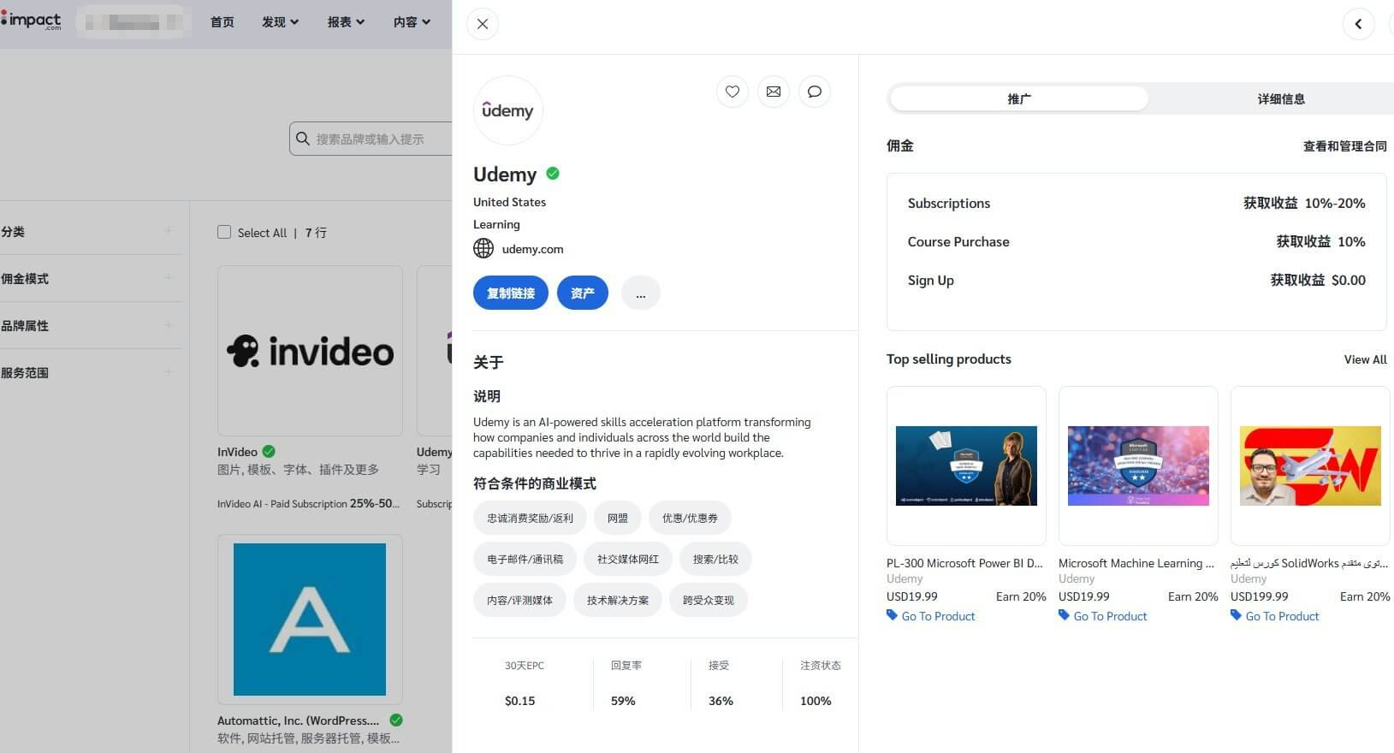Switch to the 详细信息 tab
This screenshot has width=1394, height=753.
pyautogui.click(x=1281, y=98)
